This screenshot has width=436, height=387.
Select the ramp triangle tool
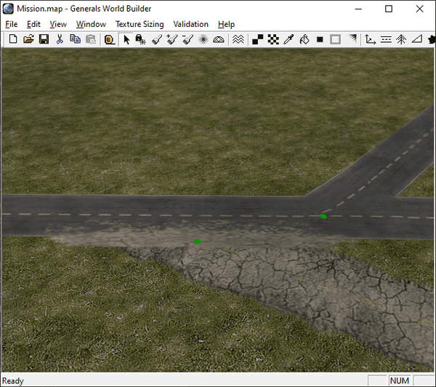click(x=417, y=39)
